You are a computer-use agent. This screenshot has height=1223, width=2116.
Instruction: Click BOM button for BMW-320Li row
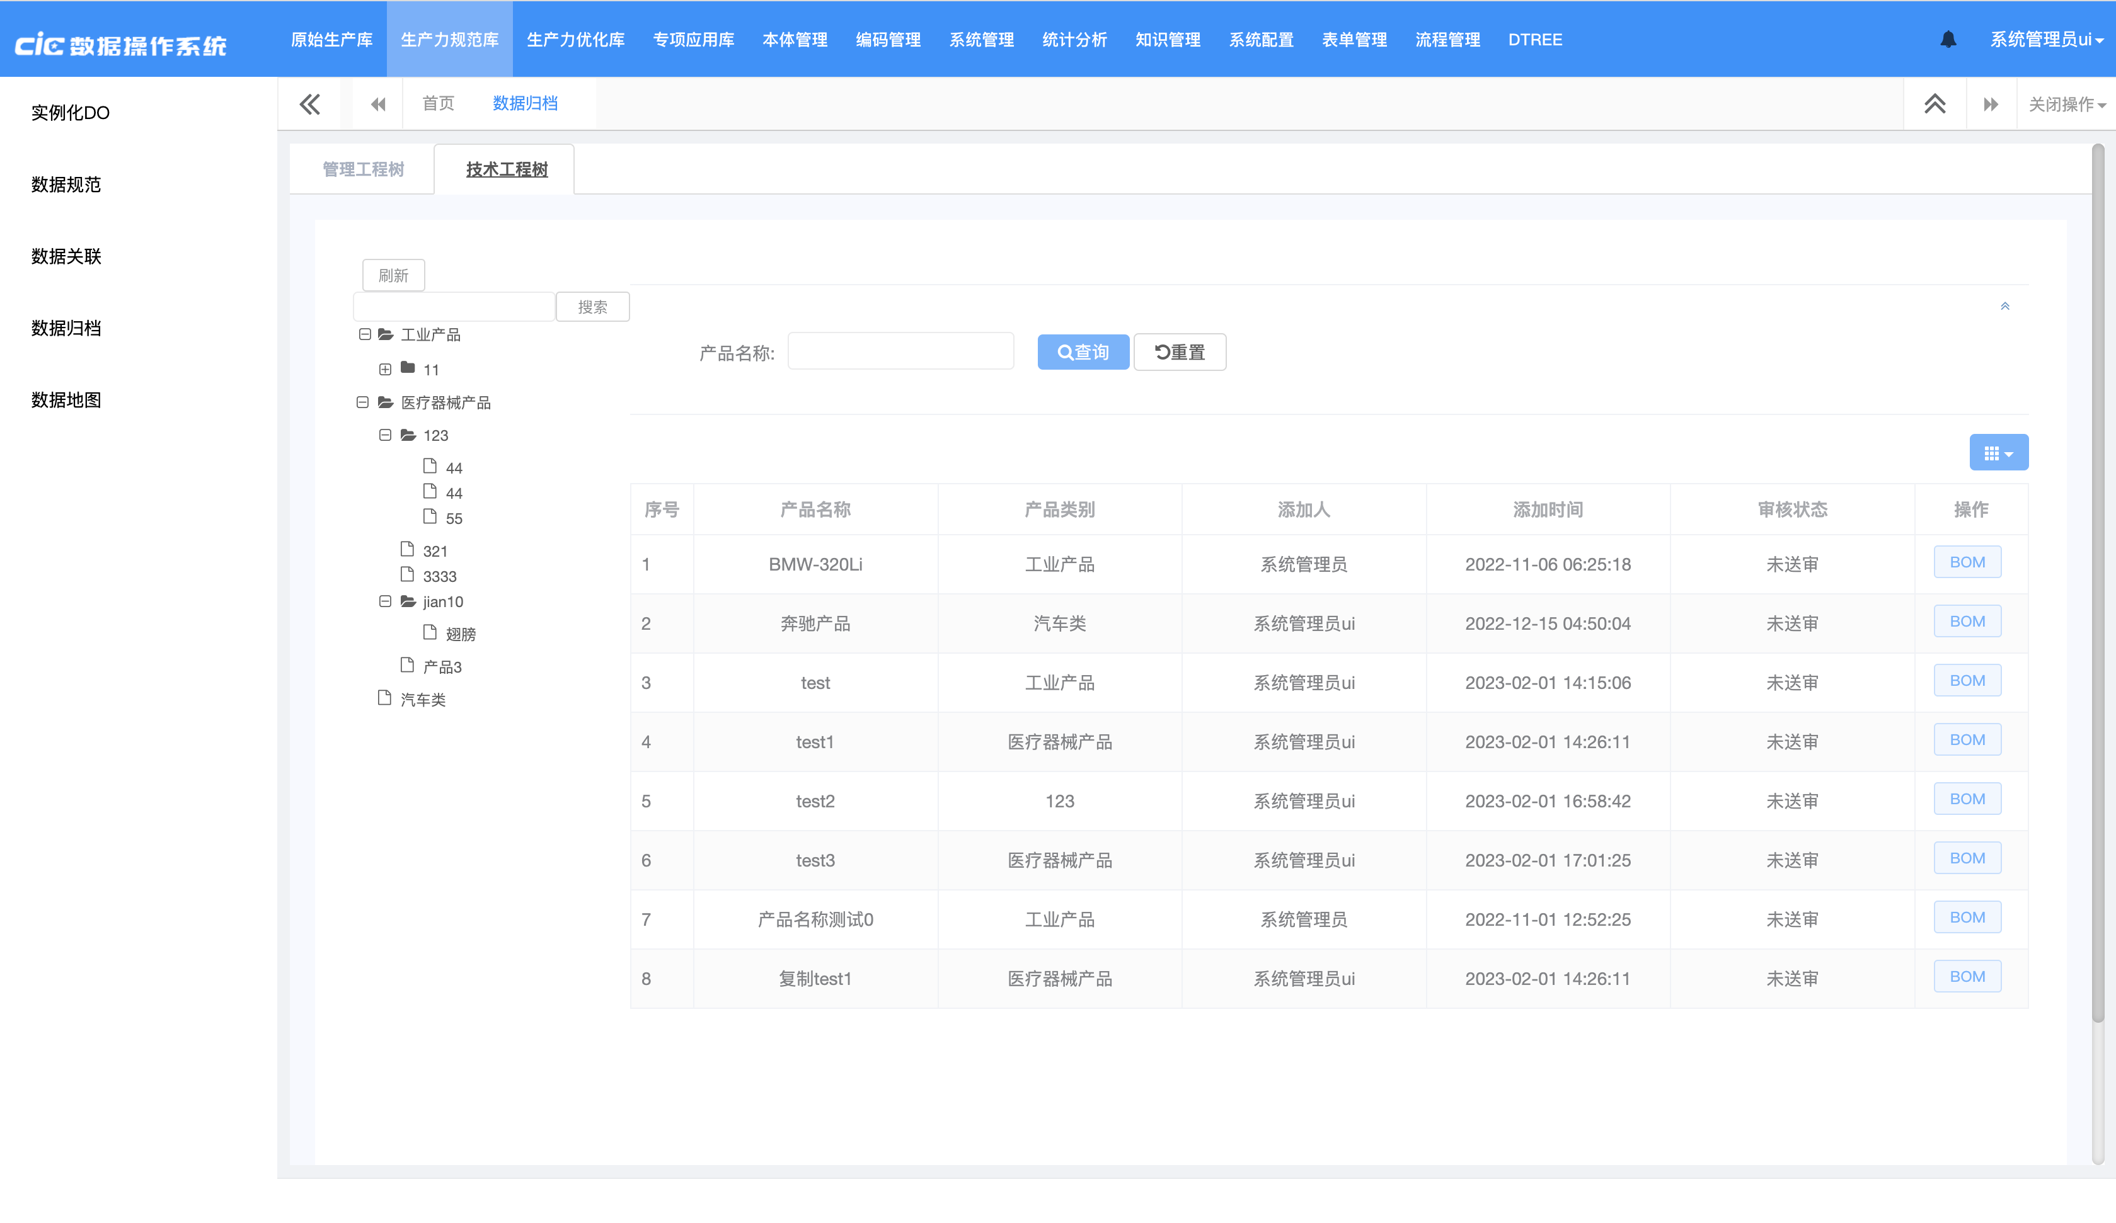tap(1967, 562)
